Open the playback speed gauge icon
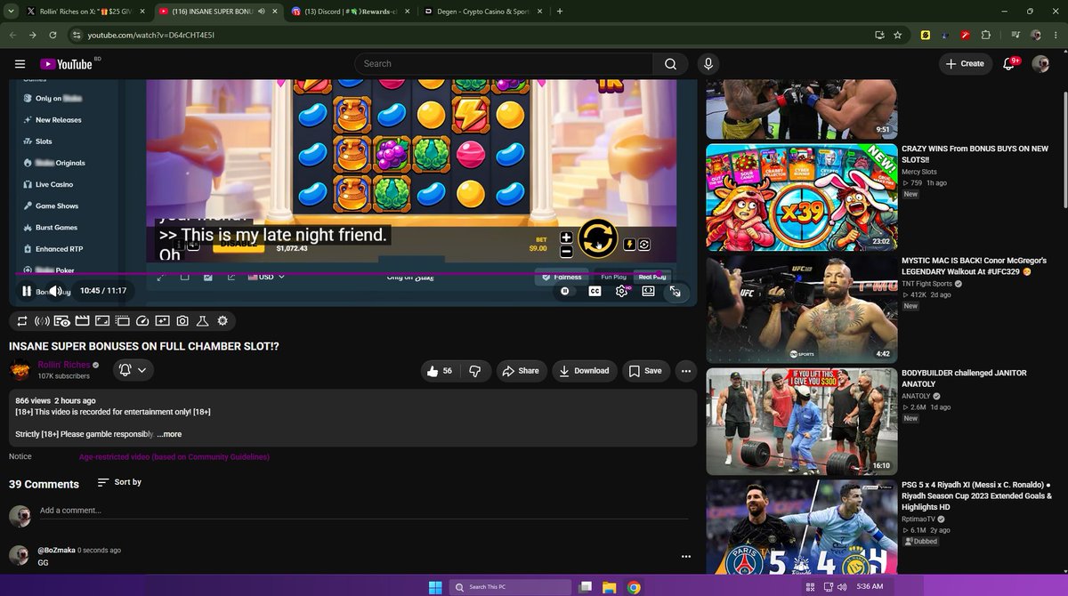The width and height of the screenshot is (1068, 596). pos(142,320)
